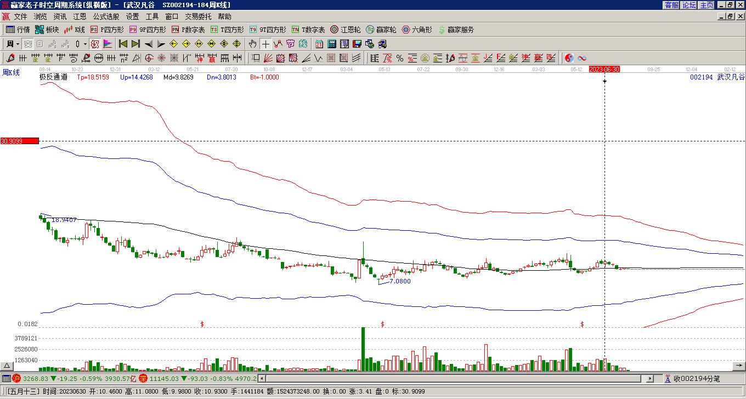Open the 六角形 hexagon chart

(x=417, y=30)
